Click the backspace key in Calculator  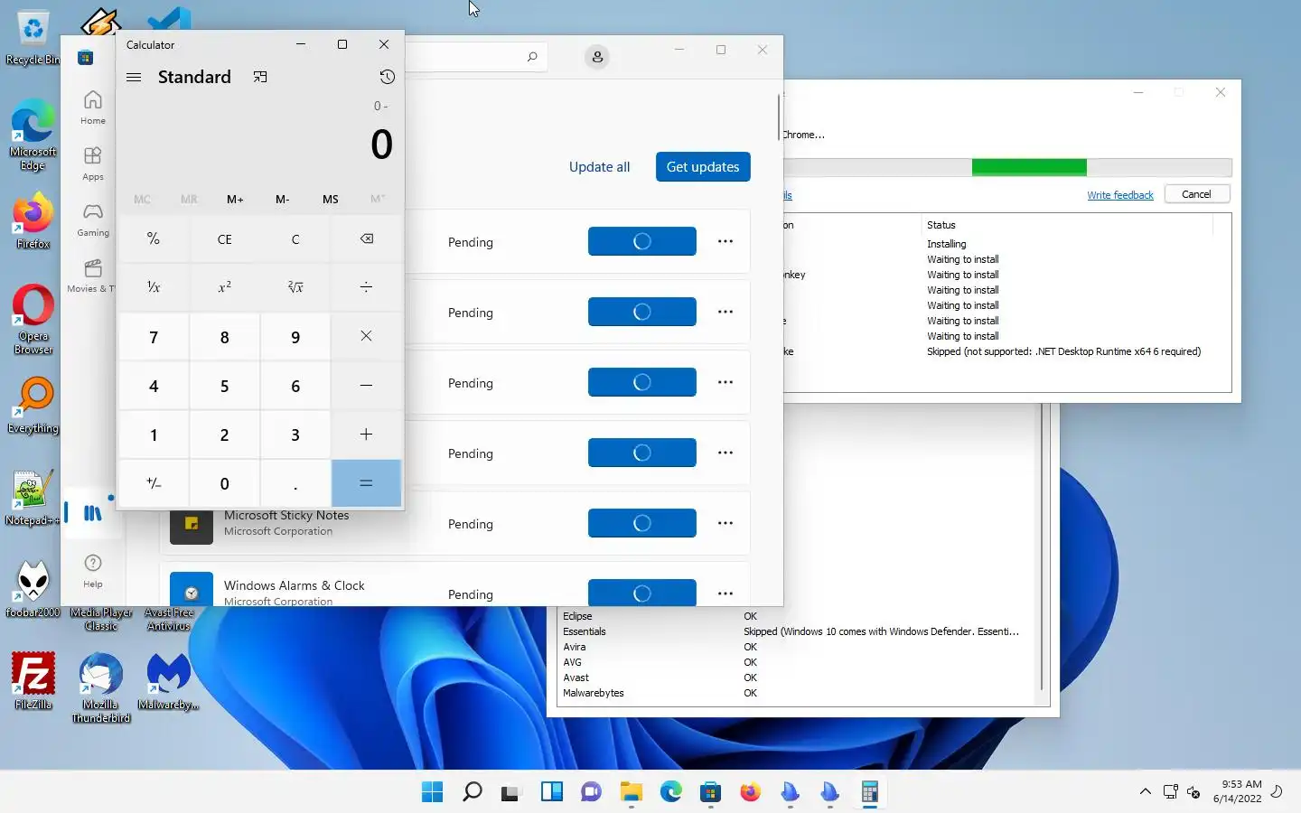366,239
